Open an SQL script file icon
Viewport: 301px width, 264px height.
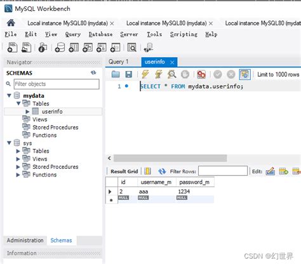coord(27,47)
